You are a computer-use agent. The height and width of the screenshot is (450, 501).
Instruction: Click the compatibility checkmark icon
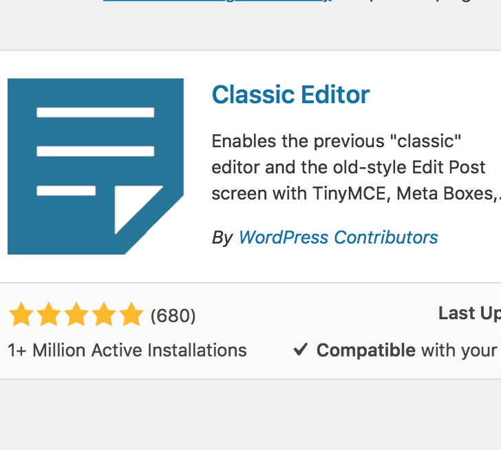point(300,350)
